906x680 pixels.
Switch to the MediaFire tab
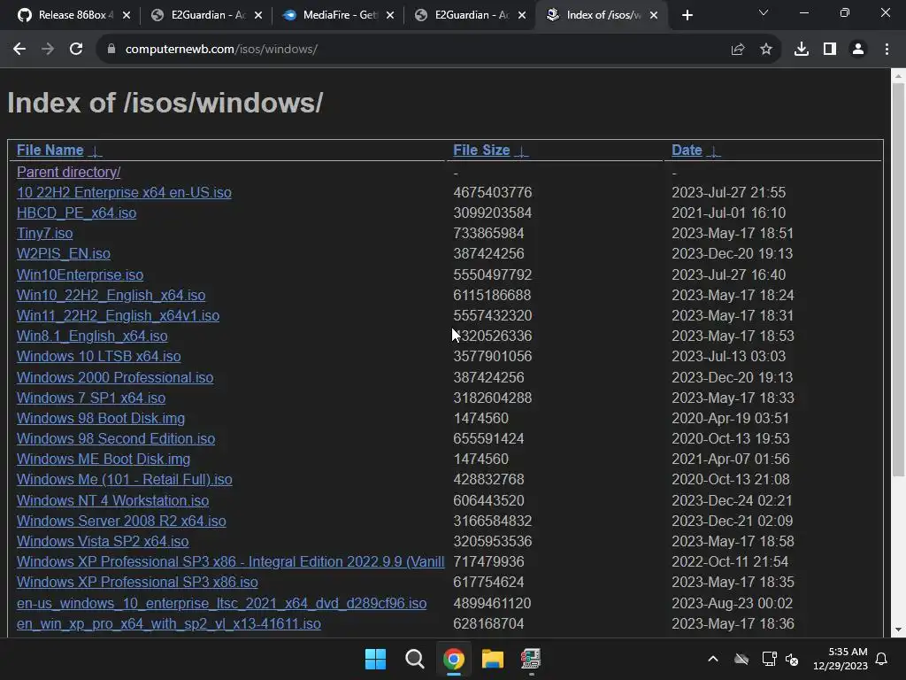[x=337, y=15]
